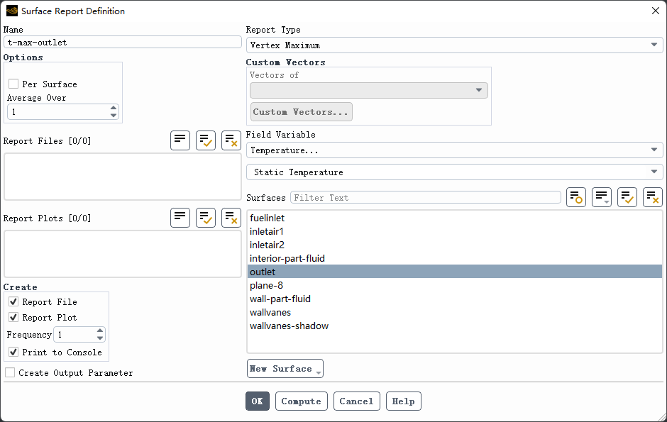
Task: Increase the Frequency value with up arrow
Action: 100,331
